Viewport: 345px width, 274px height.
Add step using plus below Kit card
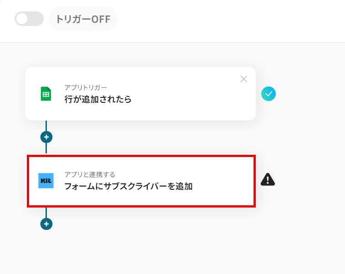[x=46, y=223]
